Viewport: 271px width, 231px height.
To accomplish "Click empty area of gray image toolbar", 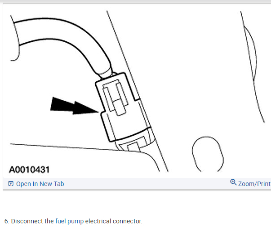I will (x=147, y=184).
